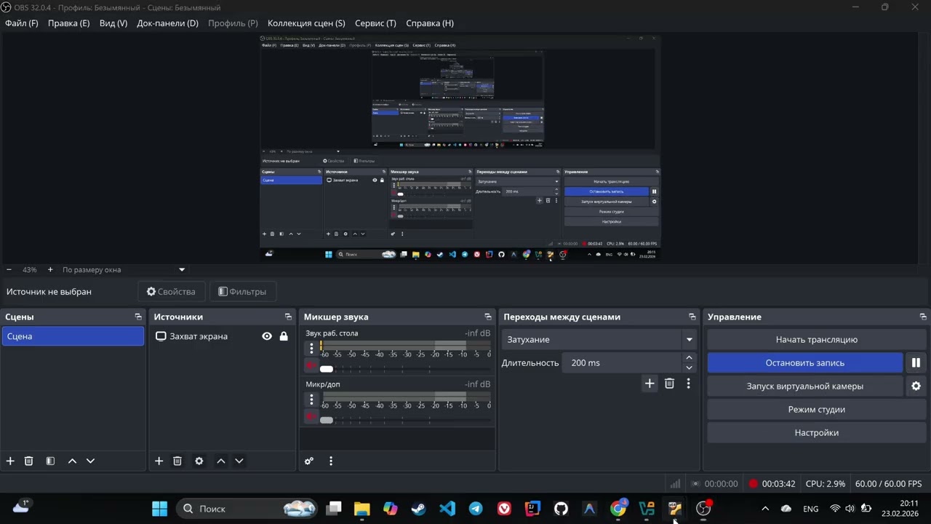Open the Сервис menu
This screenshot has height=524, width=931.
click(x=375, y=23)
